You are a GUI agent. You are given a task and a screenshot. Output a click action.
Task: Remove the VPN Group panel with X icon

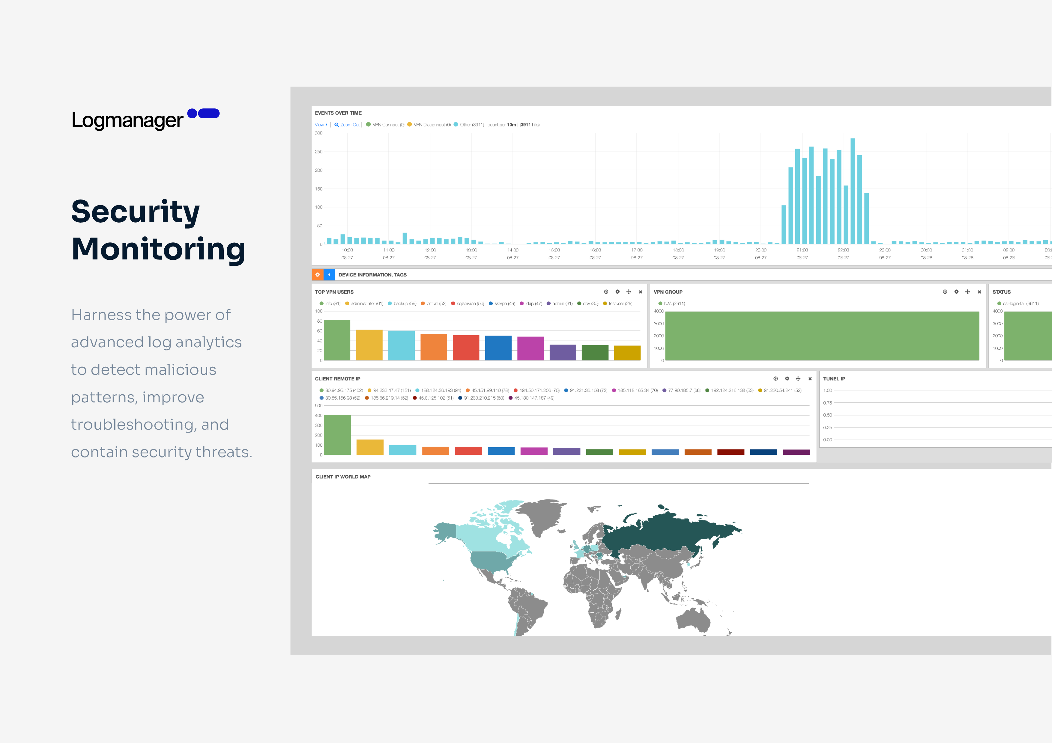(x=979, y=292)
